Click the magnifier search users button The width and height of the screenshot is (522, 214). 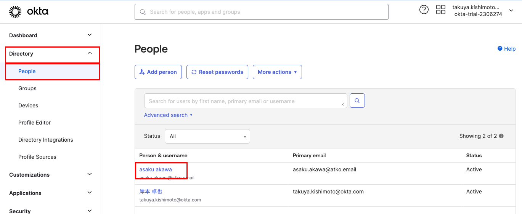357,101
